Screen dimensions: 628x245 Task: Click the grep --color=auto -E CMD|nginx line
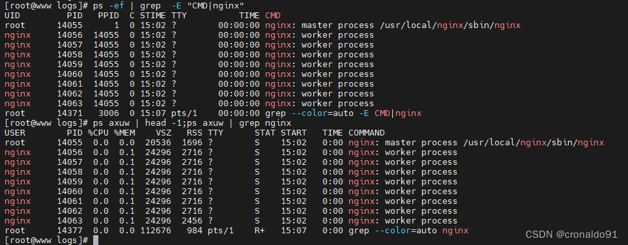pos(343,113)
